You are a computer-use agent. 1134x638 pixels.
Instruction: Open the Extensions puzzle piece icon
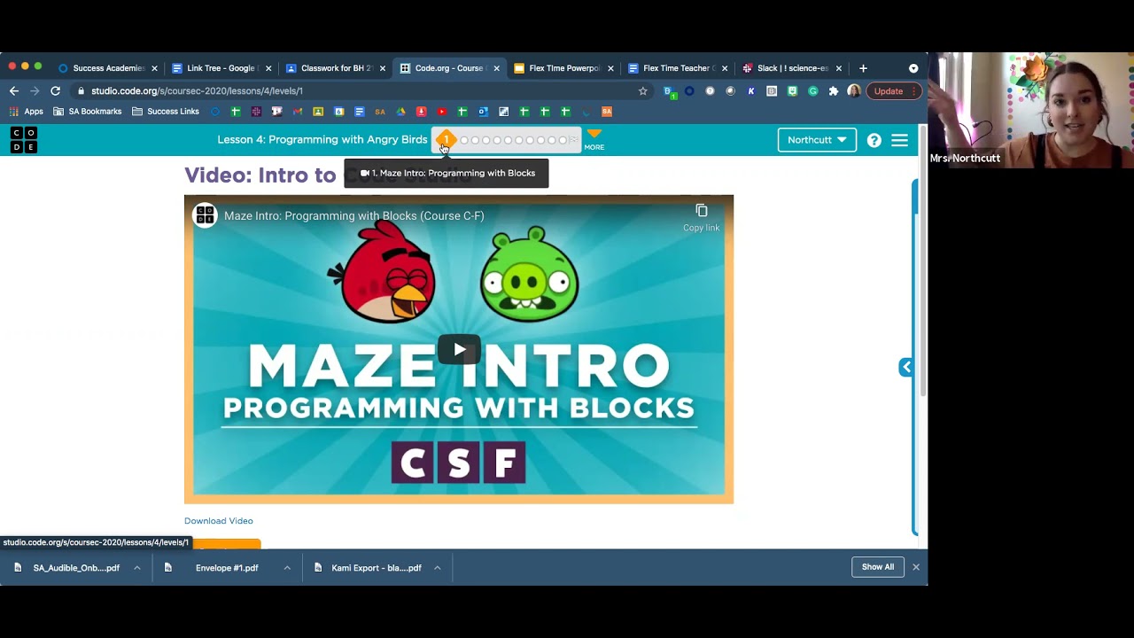tap(834, 91)
